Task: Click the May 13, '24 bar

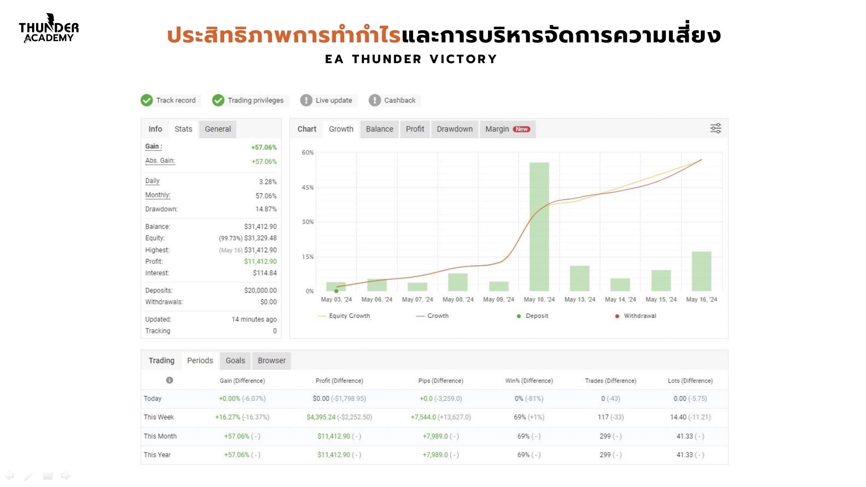Action: (580, 278)
